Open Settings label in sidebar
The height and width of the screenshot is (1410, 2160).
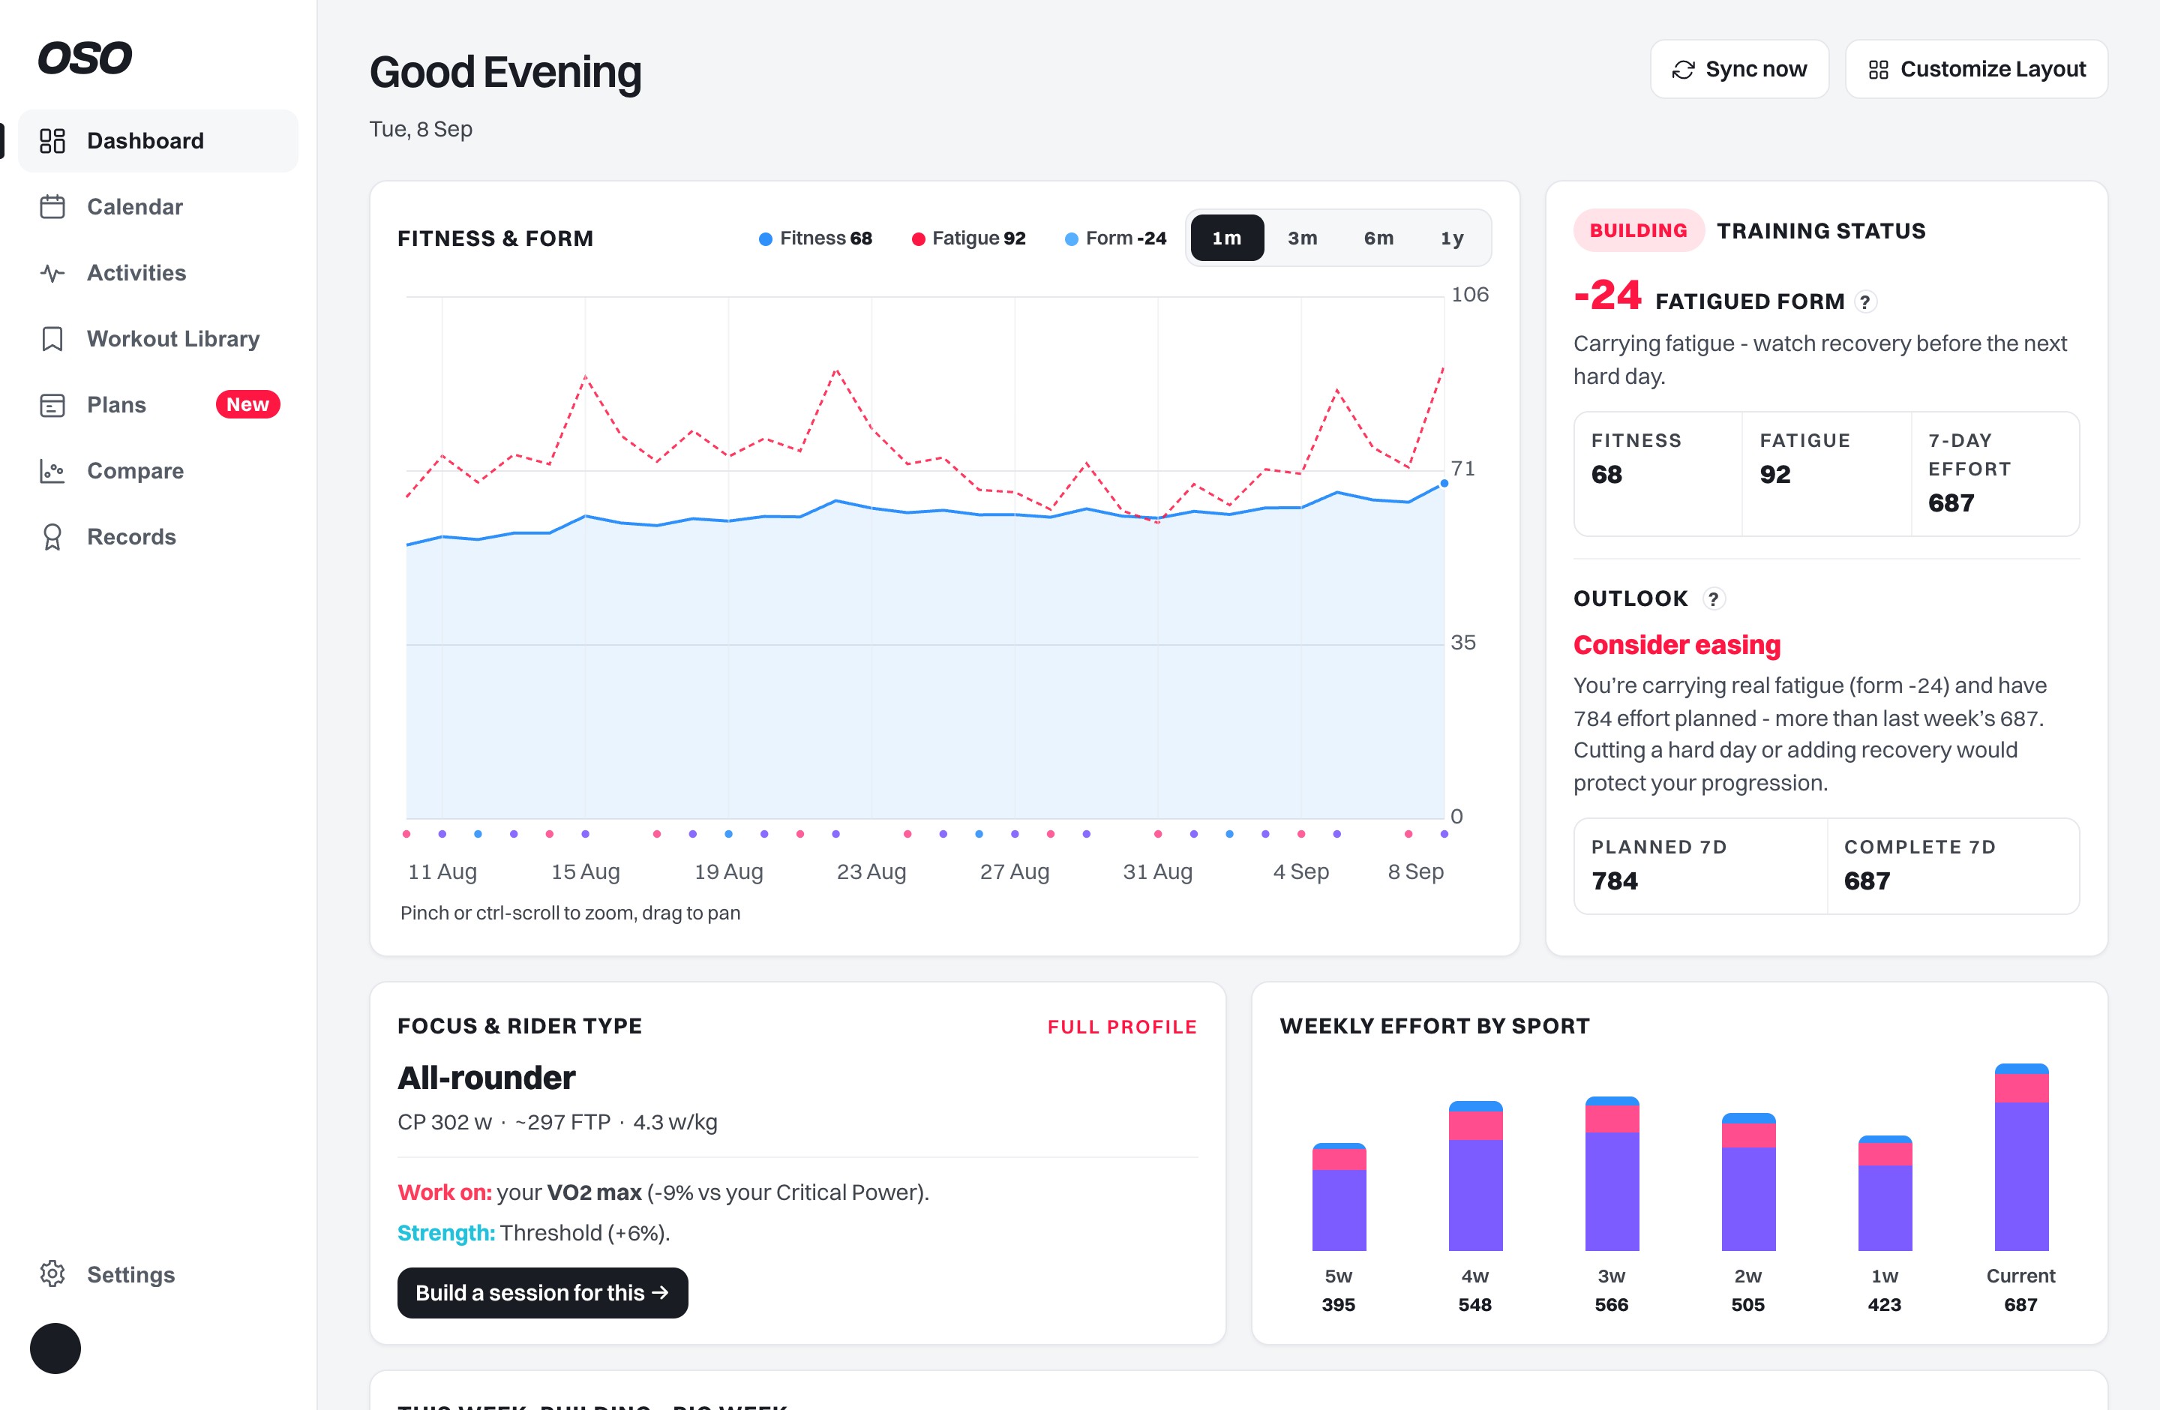130,1274
